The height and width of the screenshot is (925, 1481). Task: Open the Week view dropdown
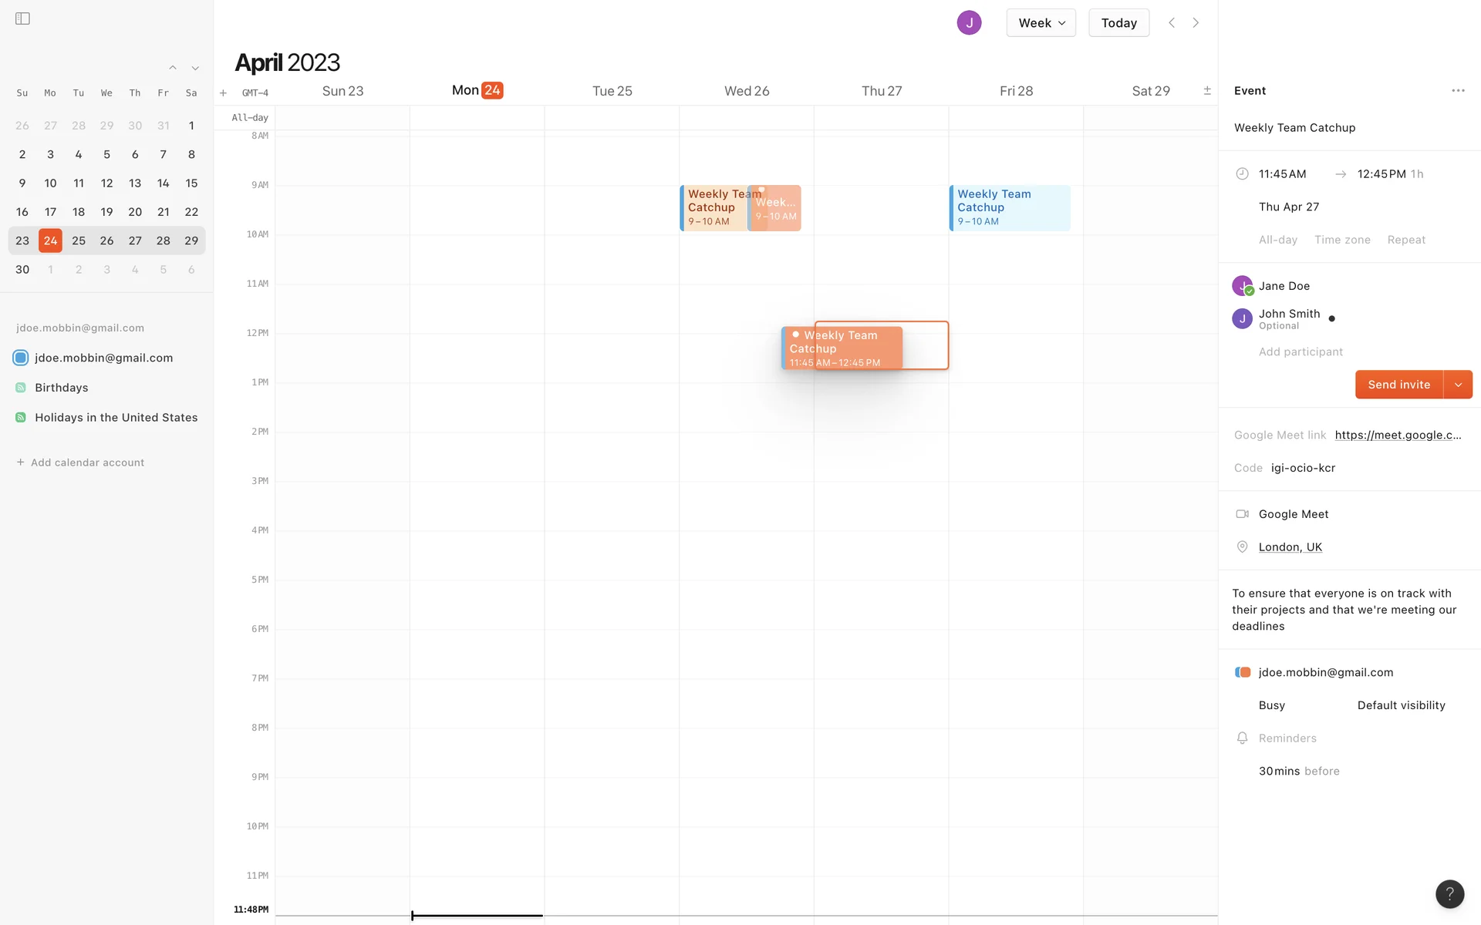(x=1041, y=23)
